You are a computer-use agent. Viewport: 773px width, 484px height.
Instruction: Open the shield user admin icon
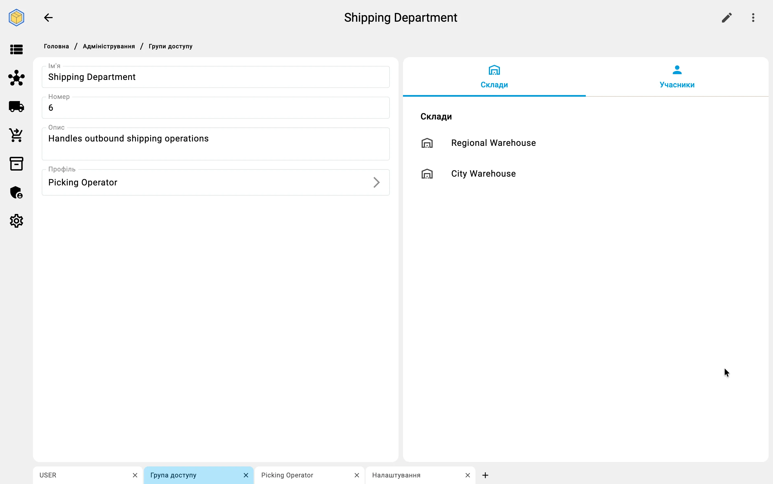click(16, 192)
